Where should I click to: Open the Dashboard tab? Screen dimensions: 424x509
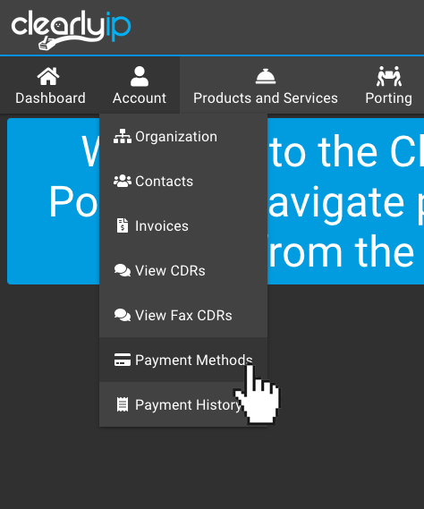click(50, 85)
